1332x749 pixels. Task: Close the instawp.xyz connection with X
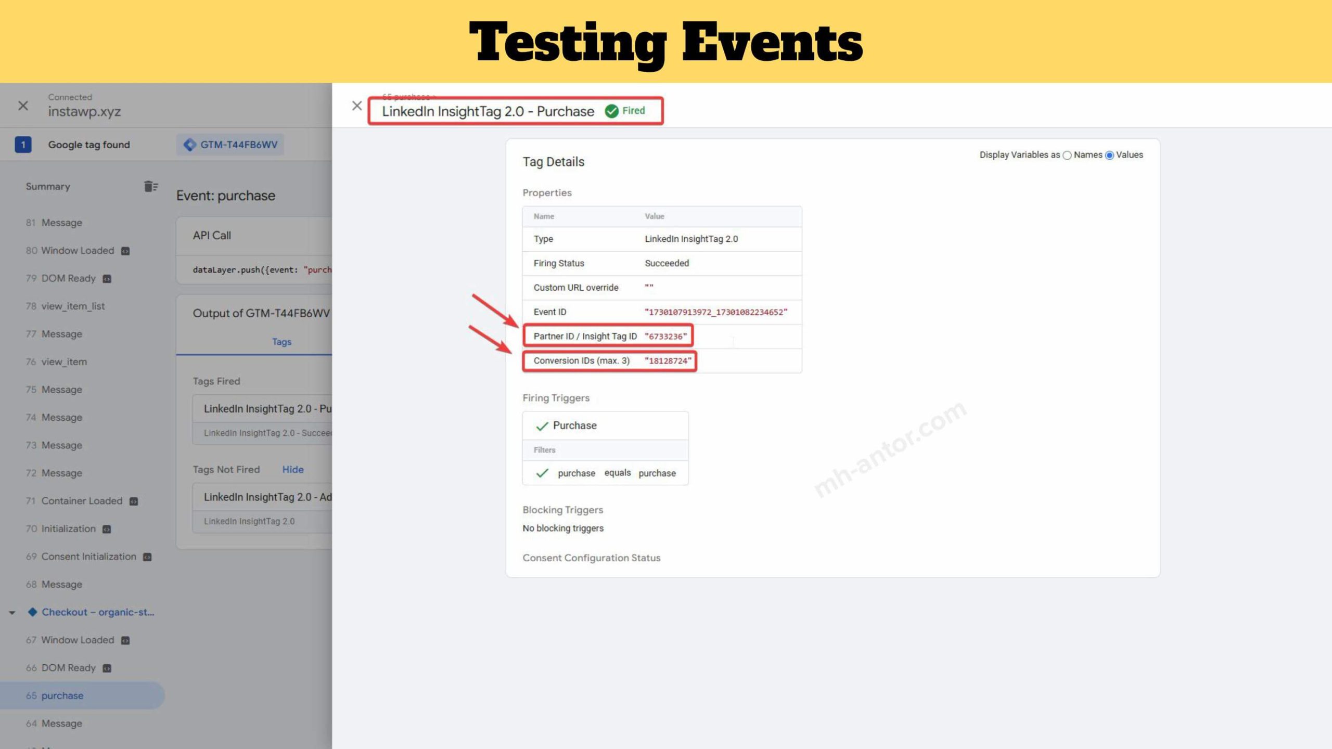23,106
